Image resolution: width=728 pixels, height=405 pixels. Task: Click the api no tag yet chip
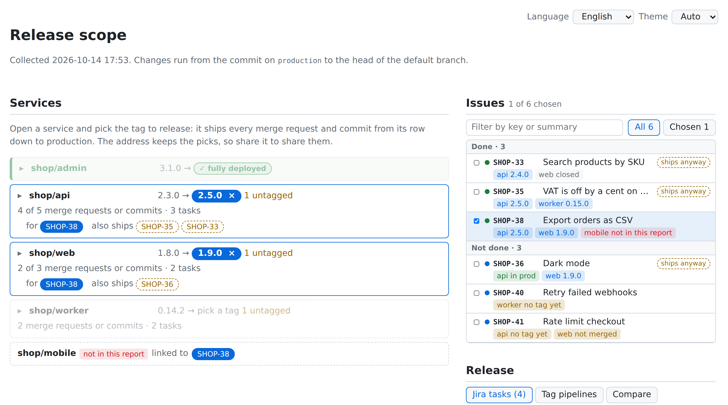coord(522,334)
